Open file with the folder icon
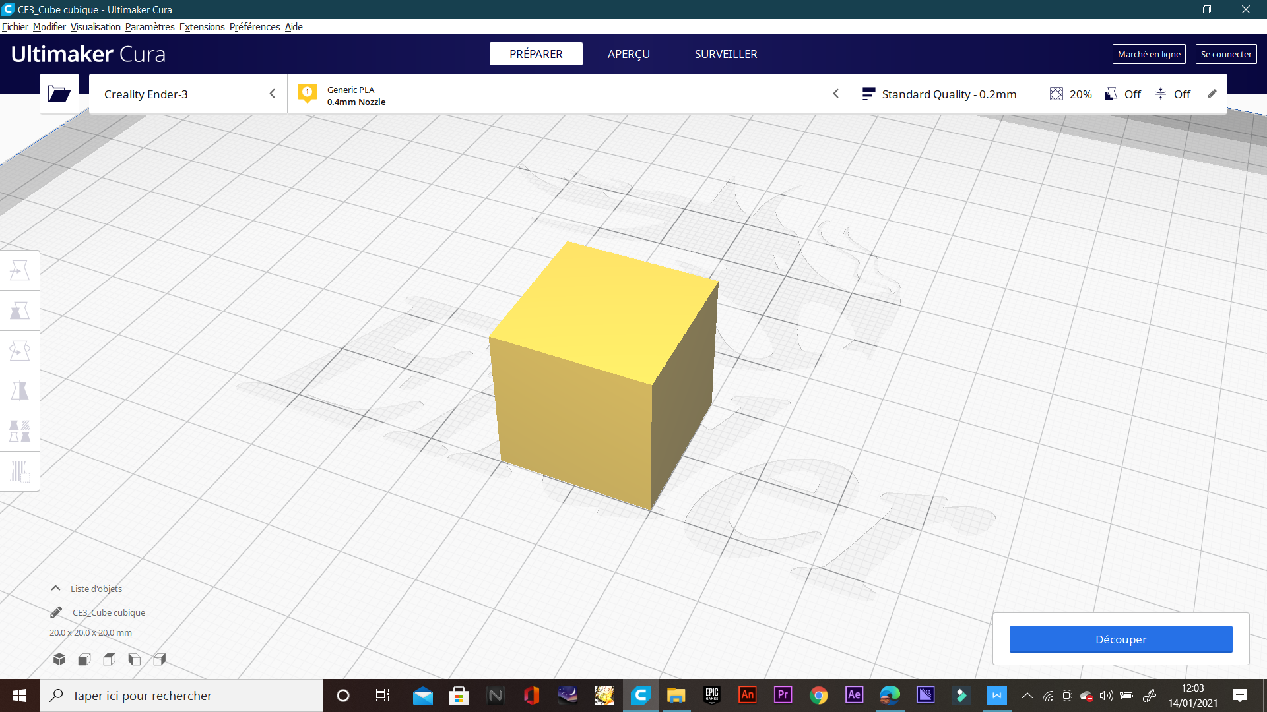The image size is (1267, 712). (59, 94)
